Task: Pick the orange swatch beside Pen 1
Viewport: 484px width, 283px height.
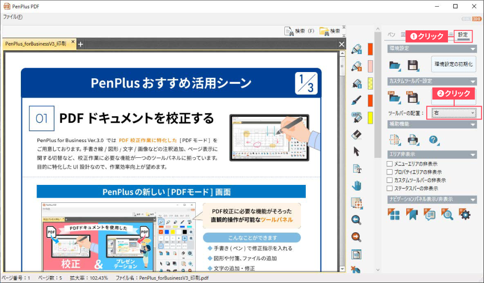Action: pyautogui.click(x=370, y=49)
